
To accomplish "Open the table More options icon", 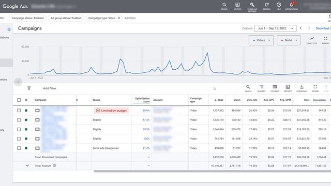I will click(x=326, y=88).
